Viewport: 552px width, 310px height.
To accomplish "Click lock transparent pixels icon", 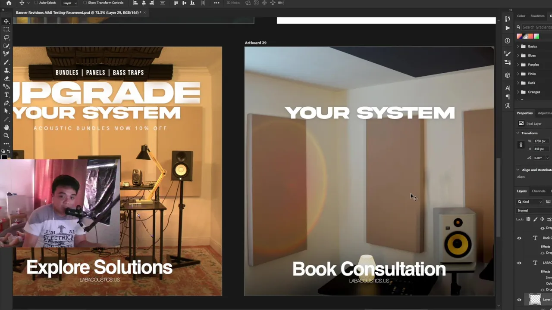I will tap(528, 219).
